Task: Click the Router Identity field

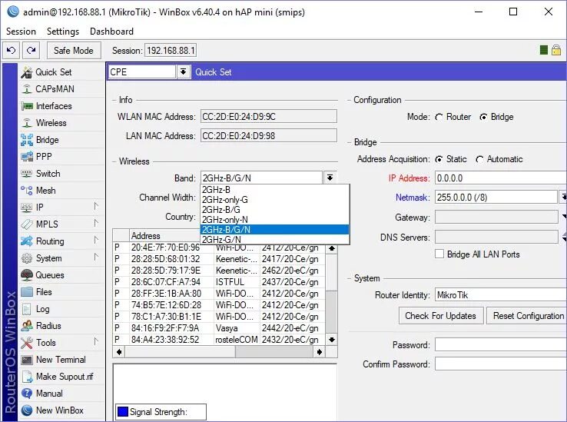Action: pyautogui.click(x=501, y=295)
